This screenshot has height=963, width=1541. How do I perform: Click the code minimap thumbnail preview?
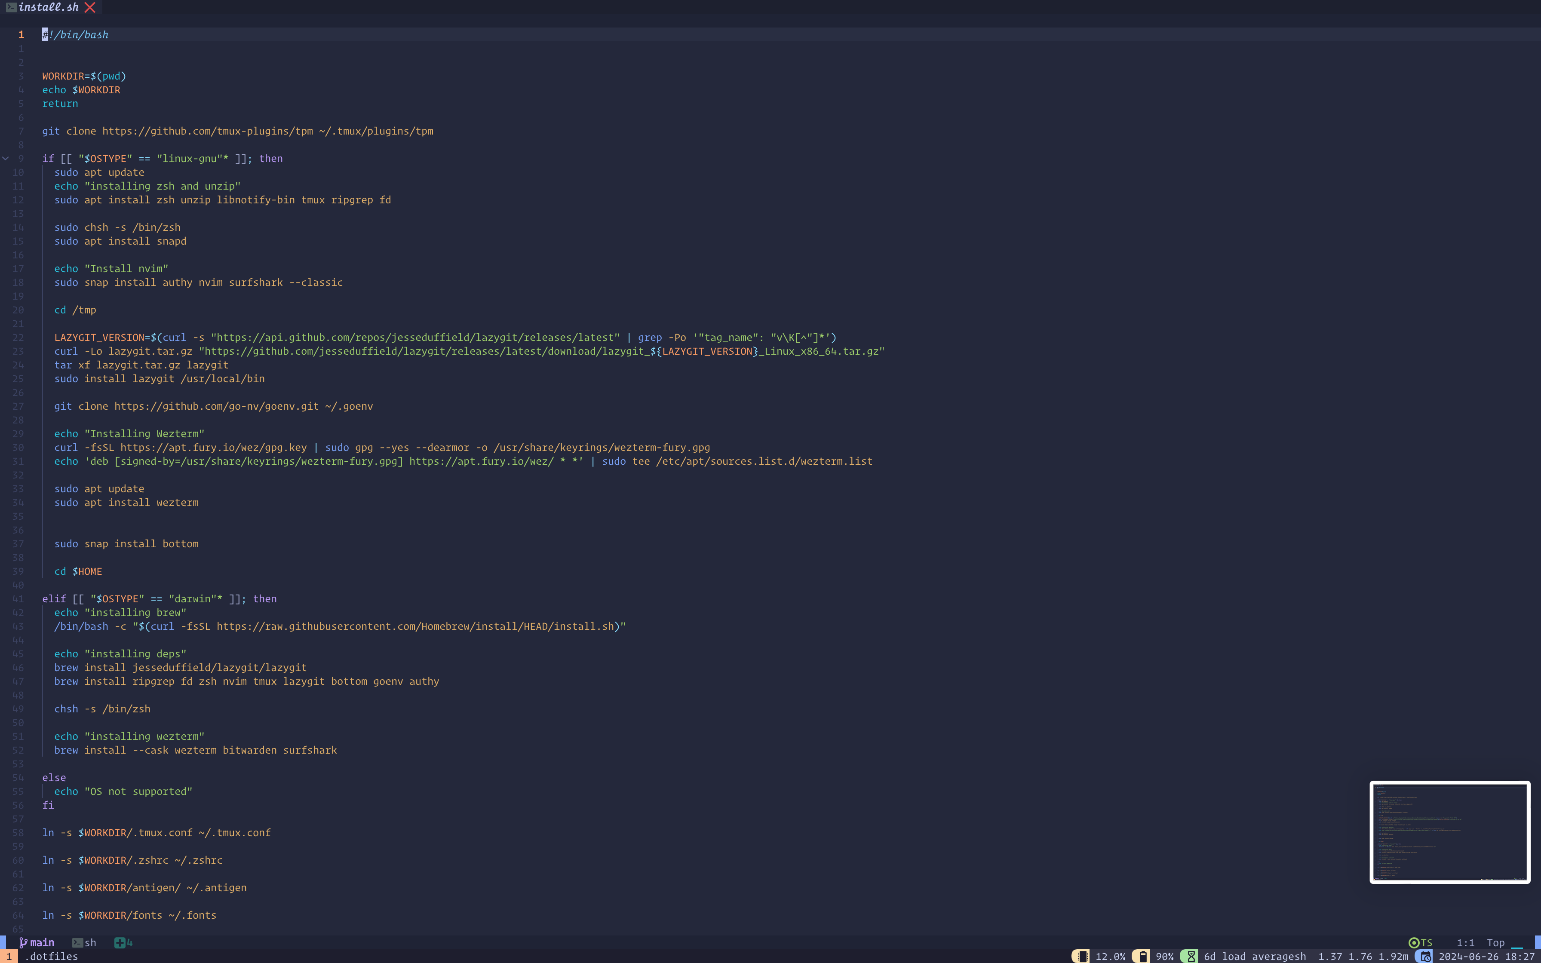tap(1449, 832)
